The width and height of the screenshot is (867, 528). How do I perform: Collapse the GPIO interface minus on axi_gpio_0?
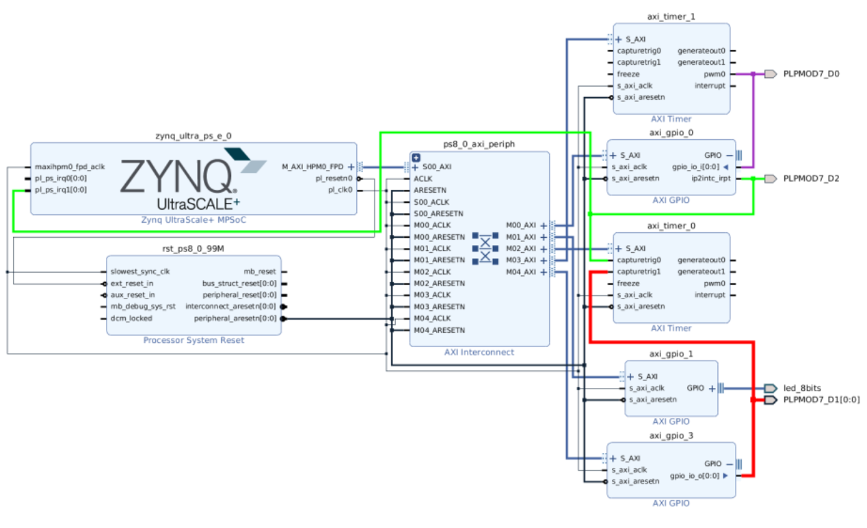coord(730,155)
